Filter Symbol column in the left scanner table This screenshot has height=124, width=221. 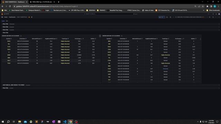tap(11, 39)
